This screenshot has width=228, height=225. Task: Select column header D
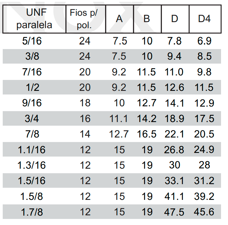[175, 19]
